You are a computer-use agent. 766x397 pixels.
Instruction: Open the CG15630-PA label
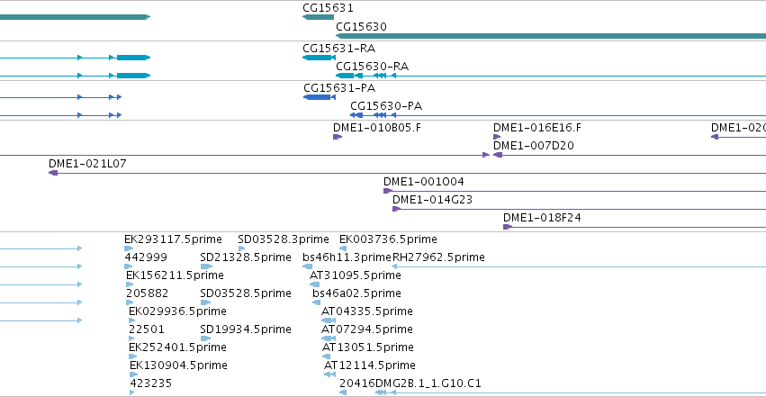[x=386, y=106]
